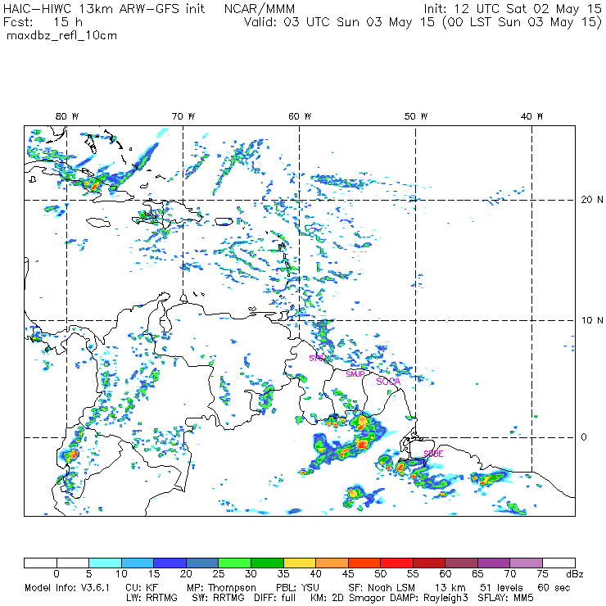The image size is (606, 606).
Task: Click the 70 W longitude label
Action: point(183,116)
